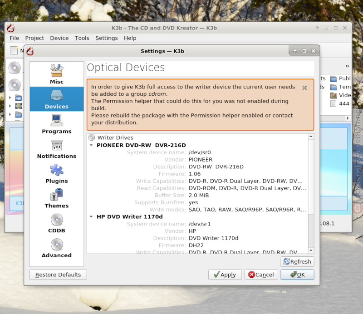Click the Vendor value PIONEER
Screen dimensions: 363x314
click(x=201, y=160)
